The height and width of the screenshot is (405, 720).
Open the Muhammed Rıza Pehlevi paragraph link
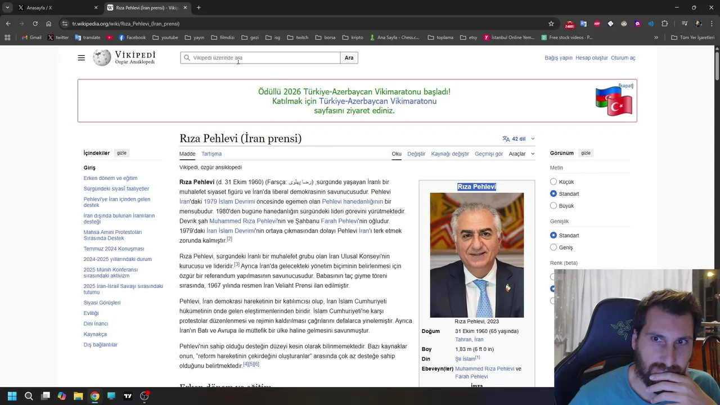pos(243,221)
